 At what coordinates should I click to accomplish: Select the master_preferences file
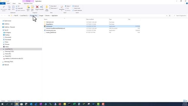coord(51,33)
